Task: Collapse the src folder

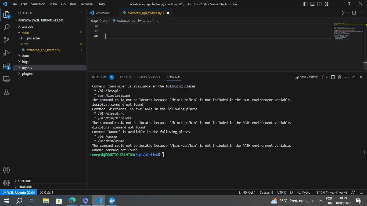Action: point(50,44)
